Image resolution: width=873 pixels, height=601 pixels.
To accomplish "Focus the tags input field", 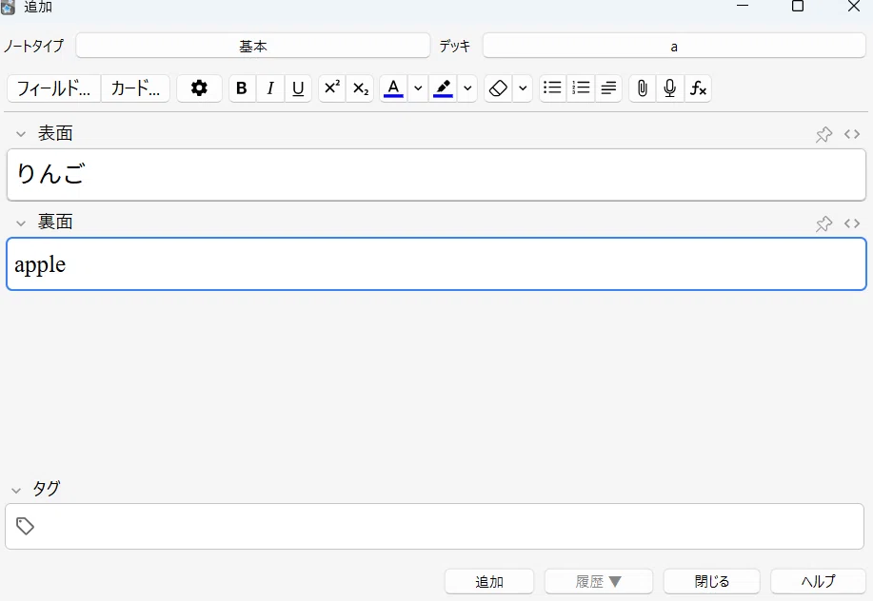I will click(x=434, y=527).
